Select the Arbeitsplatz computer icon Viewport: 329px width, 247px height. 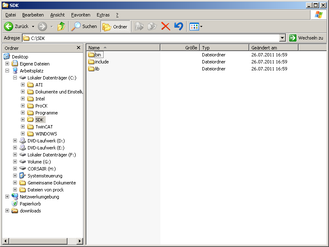coord(15,70)
